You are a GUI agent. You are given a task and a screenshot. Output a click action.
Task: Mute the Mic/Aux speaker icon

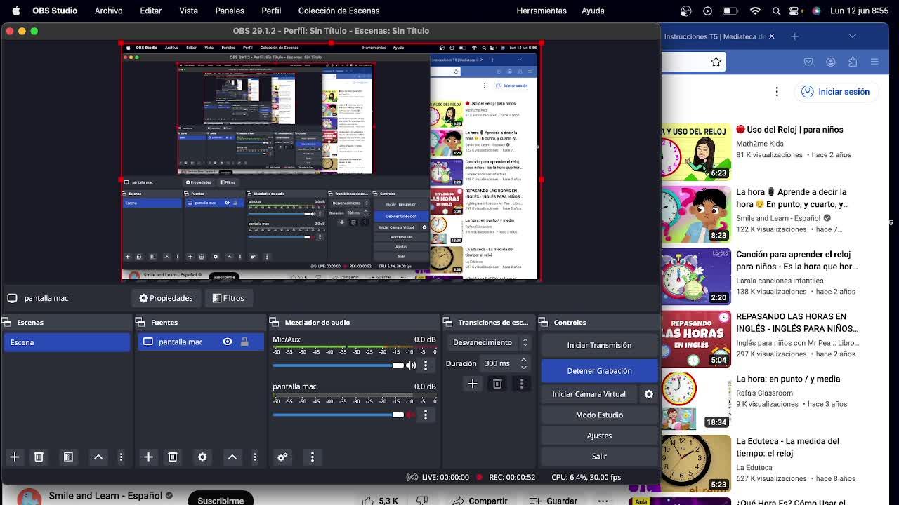(411, 365)
